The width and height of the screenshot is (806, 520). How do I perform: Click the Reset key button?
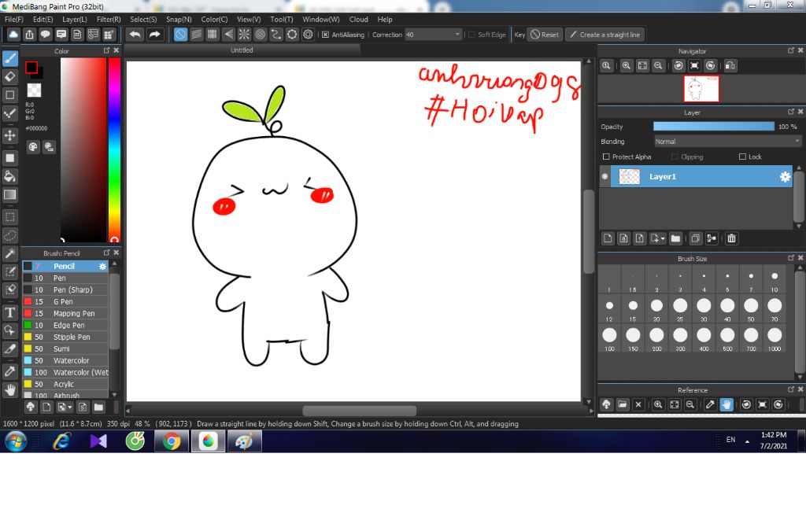545,35
